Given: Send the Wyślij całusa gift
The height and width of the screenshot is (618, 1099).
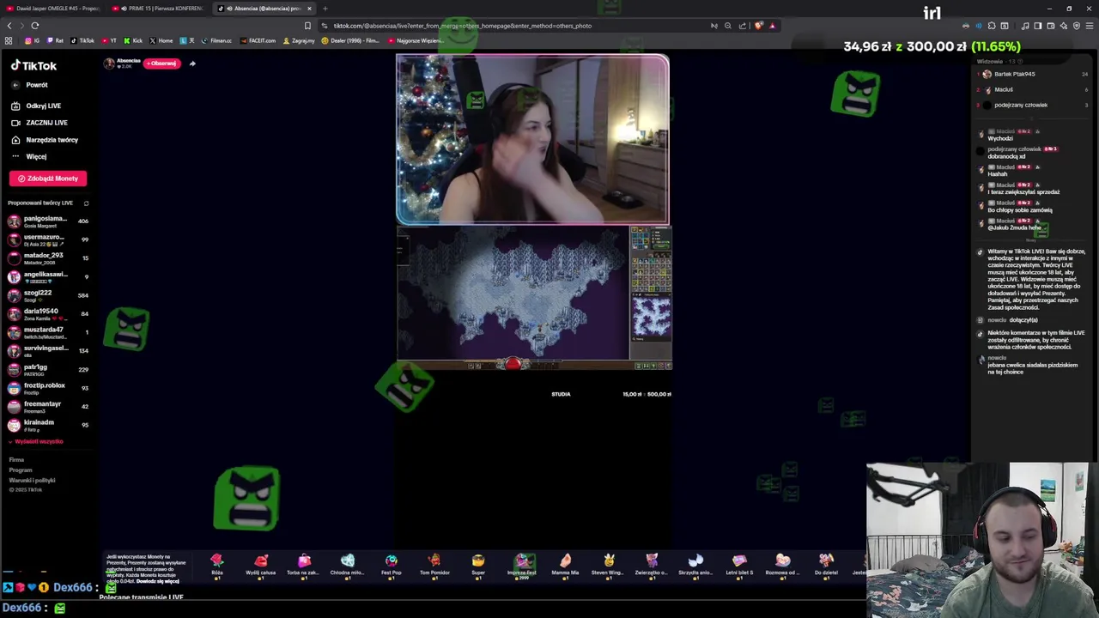Looking at the screenshot, I should [261, 566].
